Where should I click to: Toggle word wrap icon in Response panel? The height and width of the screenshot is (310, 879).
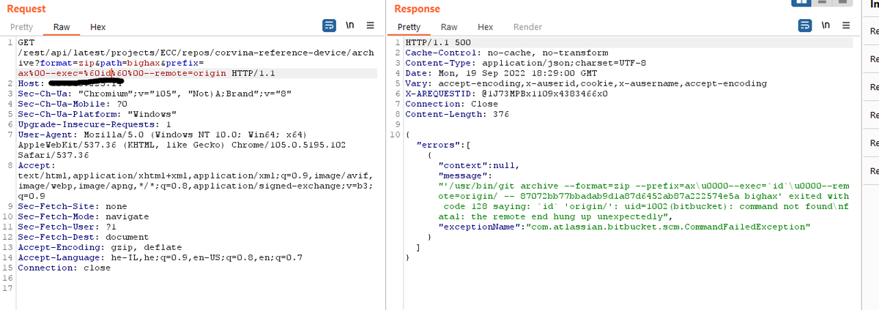[x=806, y=26]
